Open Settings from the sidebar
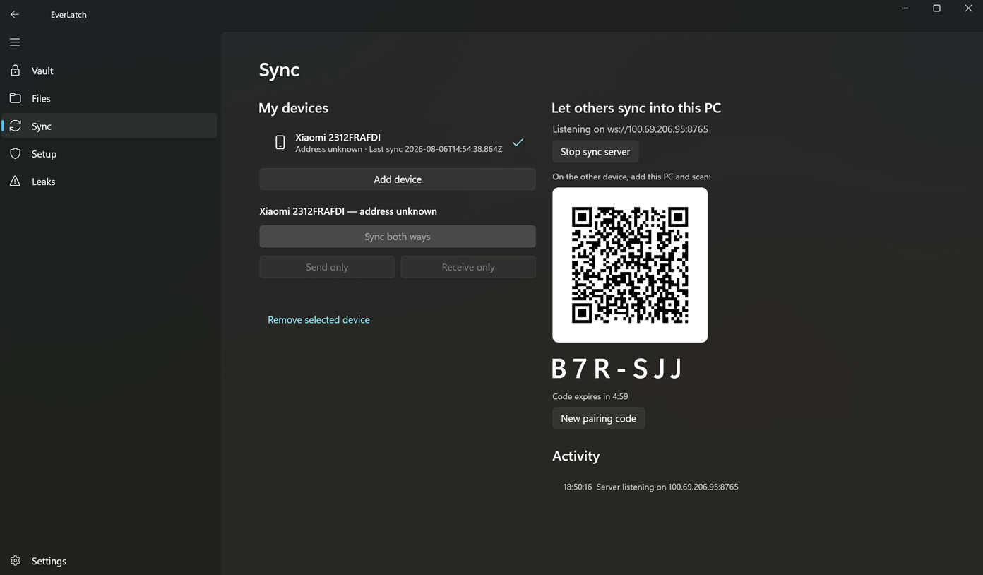This screenshot has width=983, height=575. pyautogui.click(x=109, y=561)
